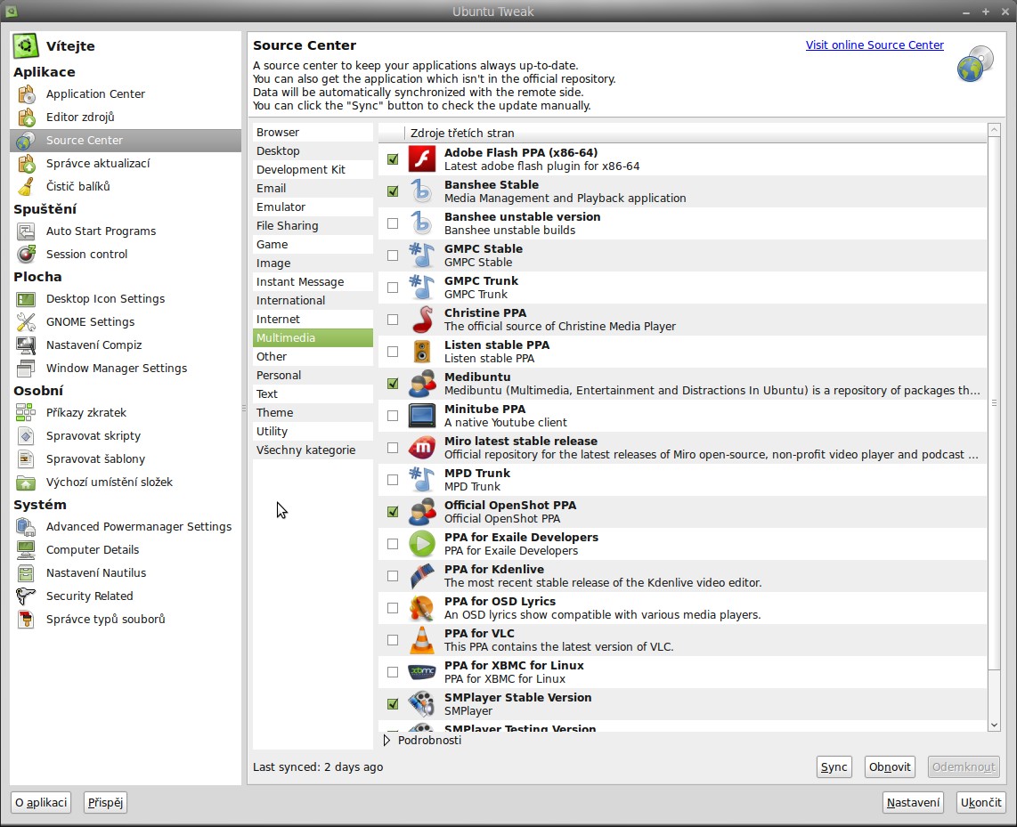Select the Instant Message category
The image size is (1017, 827).
pos(313,282)
